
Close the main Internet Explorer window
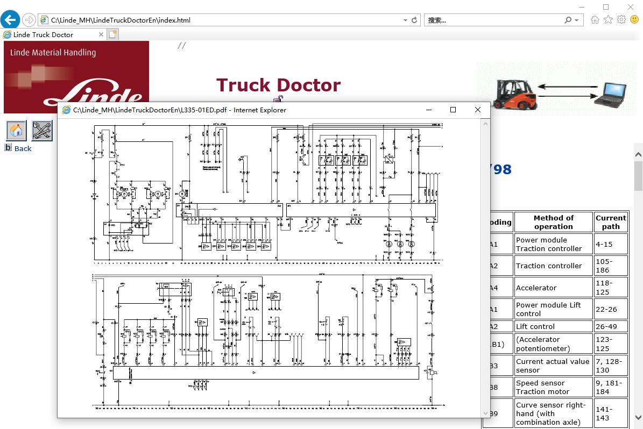(631, 7)
